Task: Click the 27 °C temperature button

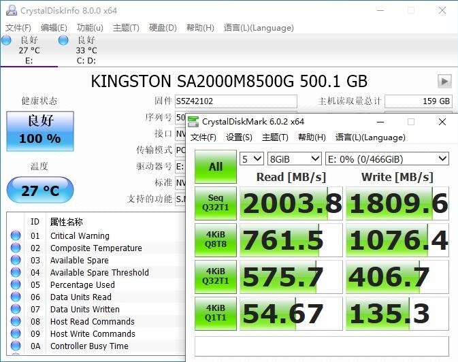Action: click(x=40, y=190)
